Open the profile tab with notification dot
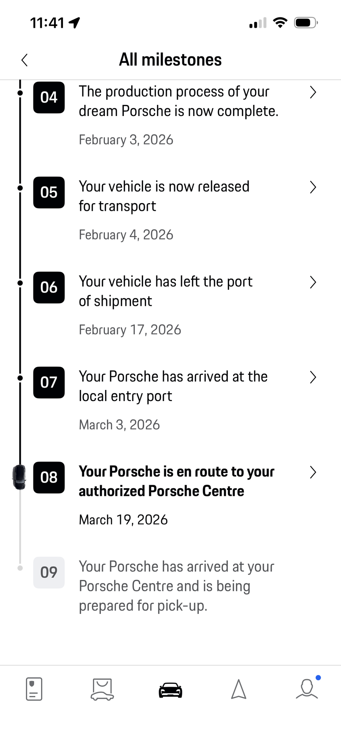The height and width of the screenshot is (738, 341). [307, 689]
